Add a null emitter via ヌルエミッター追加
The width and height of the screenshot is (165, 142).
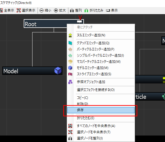101,35
